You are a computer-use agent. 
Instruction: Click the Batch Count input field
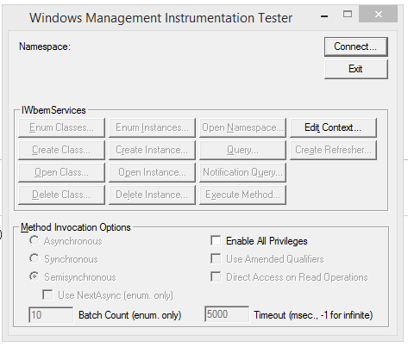(51, 315)
